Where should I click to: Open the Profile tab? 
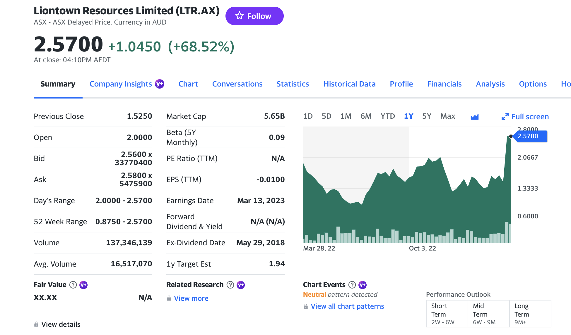401,84
